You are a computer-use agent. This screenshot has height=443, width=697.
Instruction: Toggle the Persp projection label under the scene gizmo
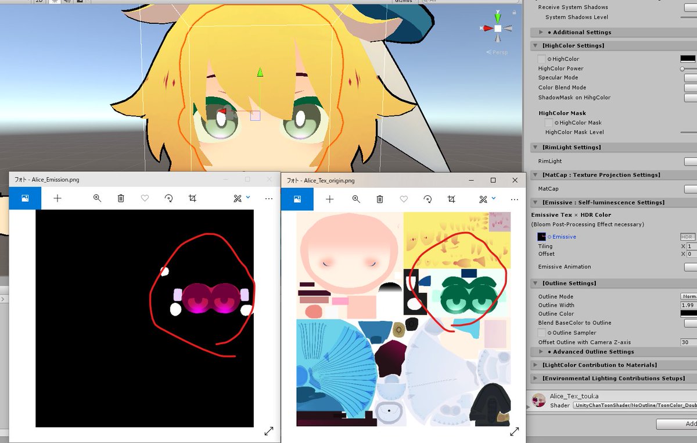pyautogui.click(x=497, y=52)
